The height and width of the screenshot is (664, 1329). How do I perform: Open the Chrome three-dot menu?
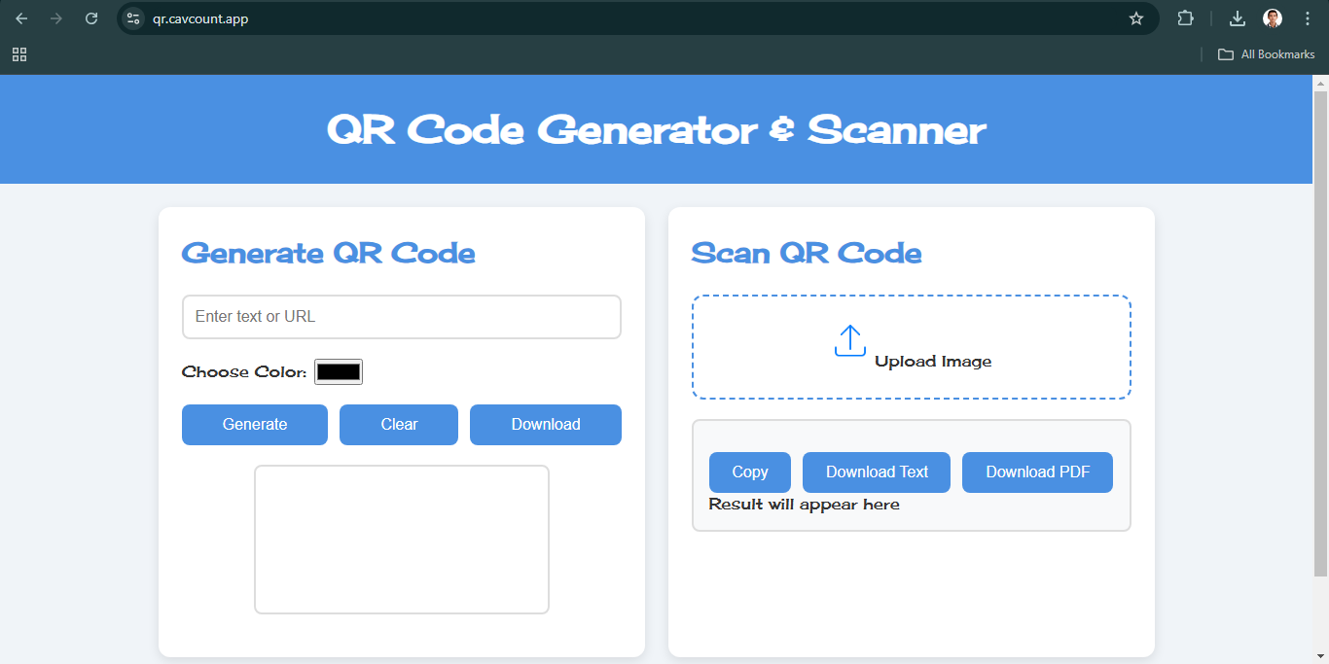point(1307,18)
